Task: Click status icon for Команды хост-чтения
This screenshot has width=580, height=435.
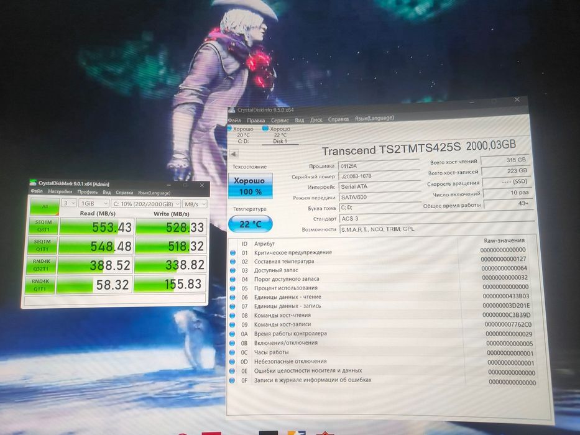Action: point(232,316)
